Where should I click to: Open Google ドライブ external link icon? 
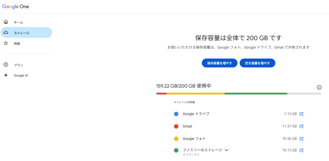[x=301, y=114]
